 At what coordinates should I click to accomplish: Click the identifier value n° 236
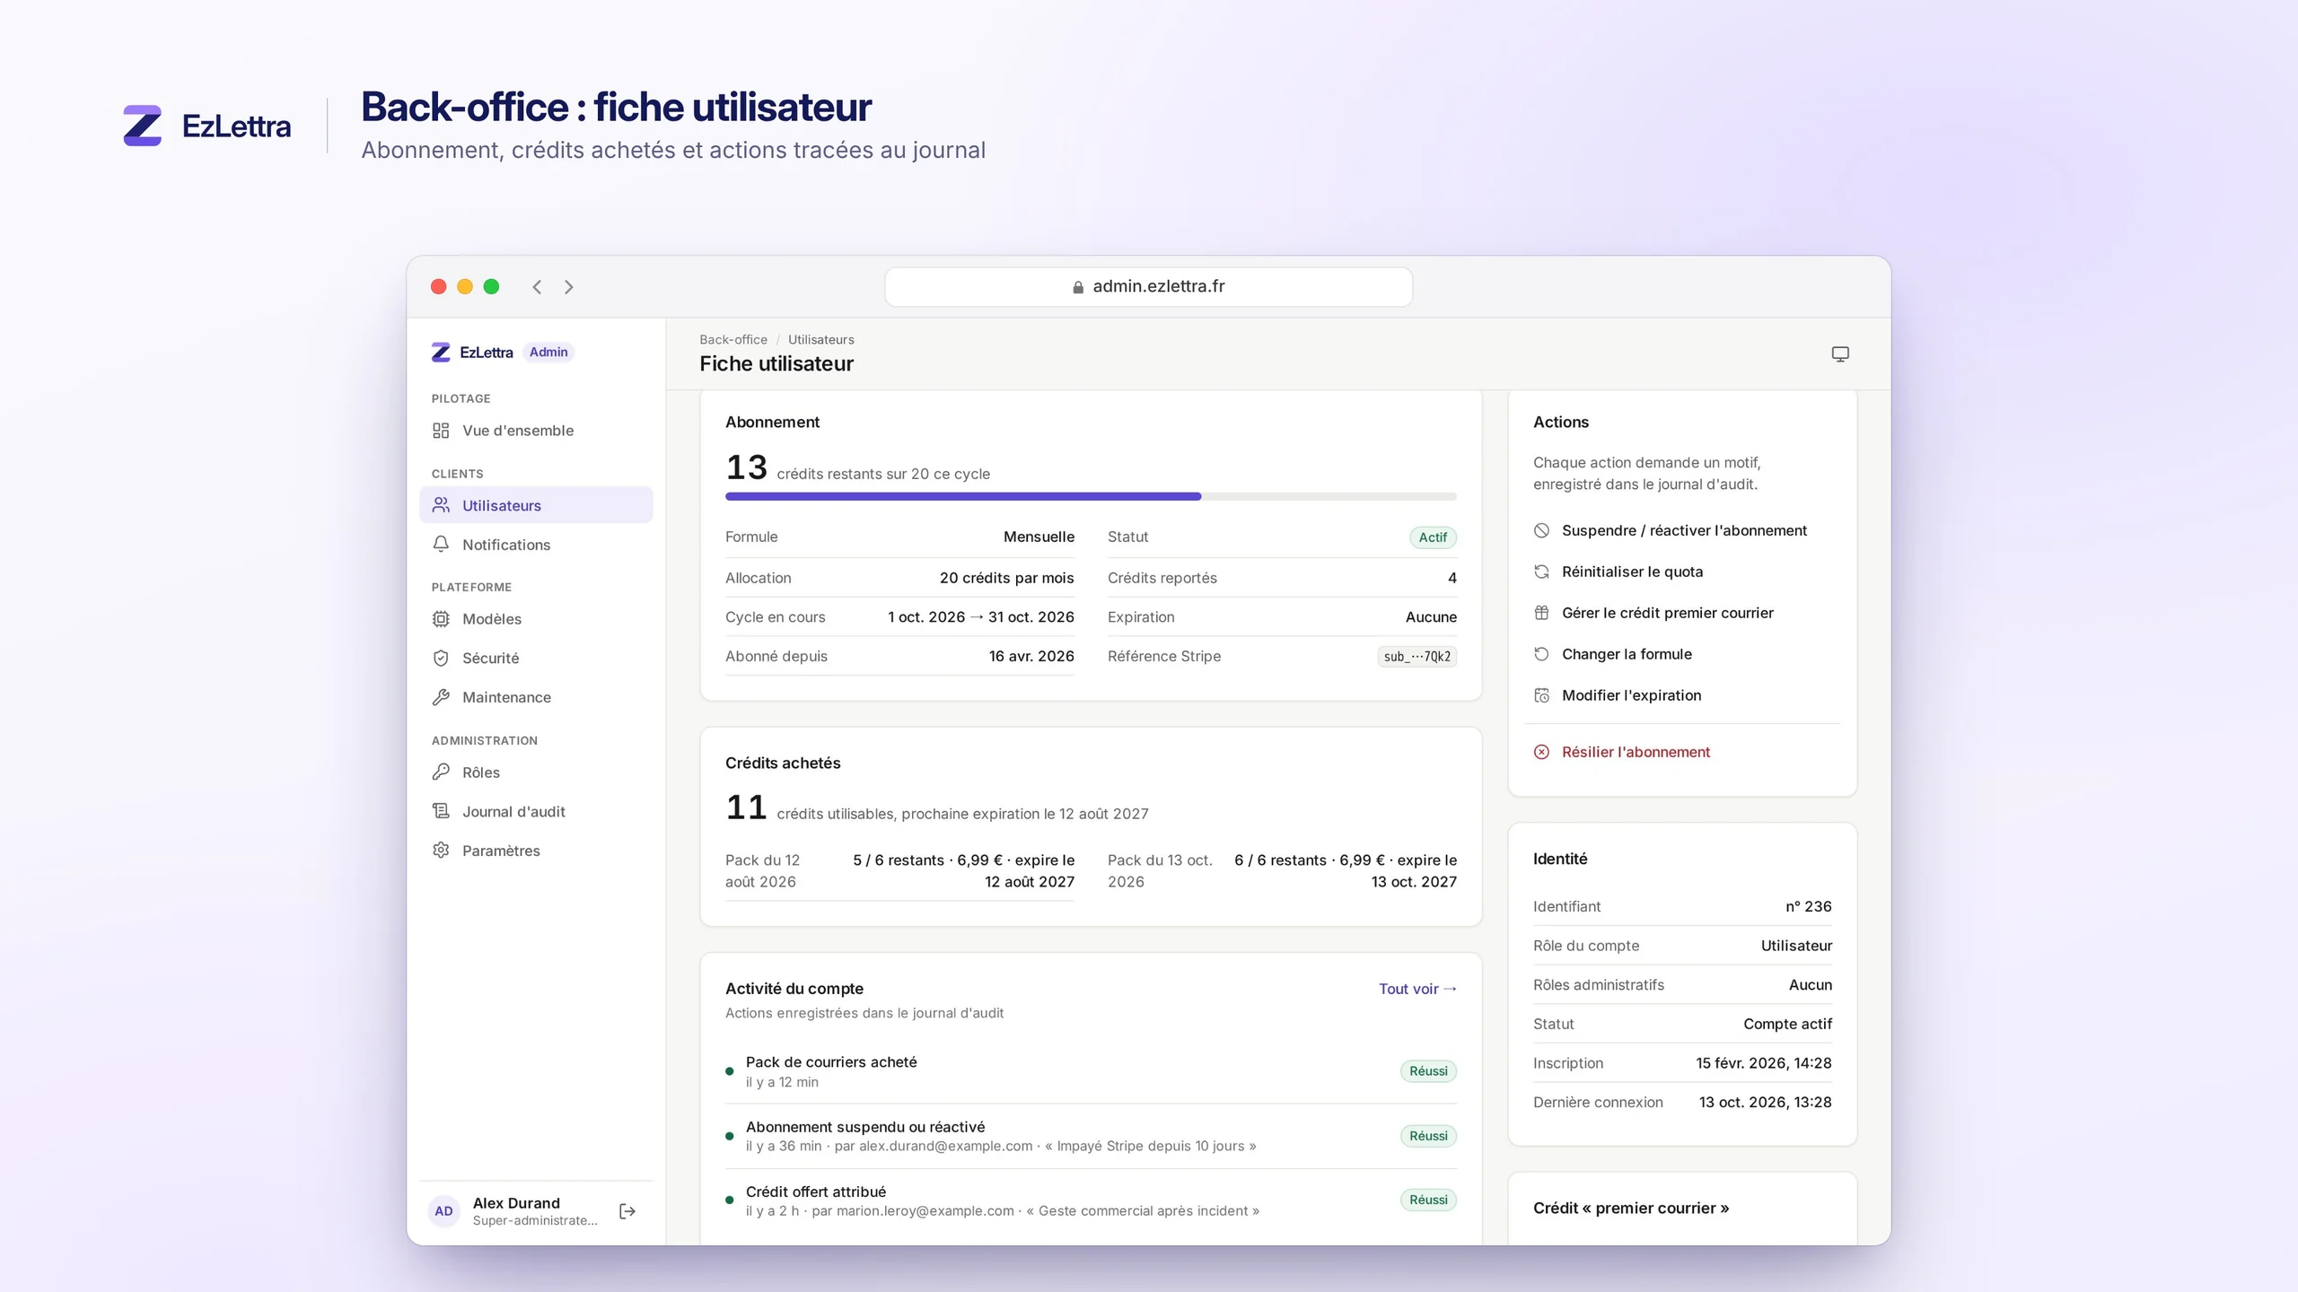(1808, 906)
